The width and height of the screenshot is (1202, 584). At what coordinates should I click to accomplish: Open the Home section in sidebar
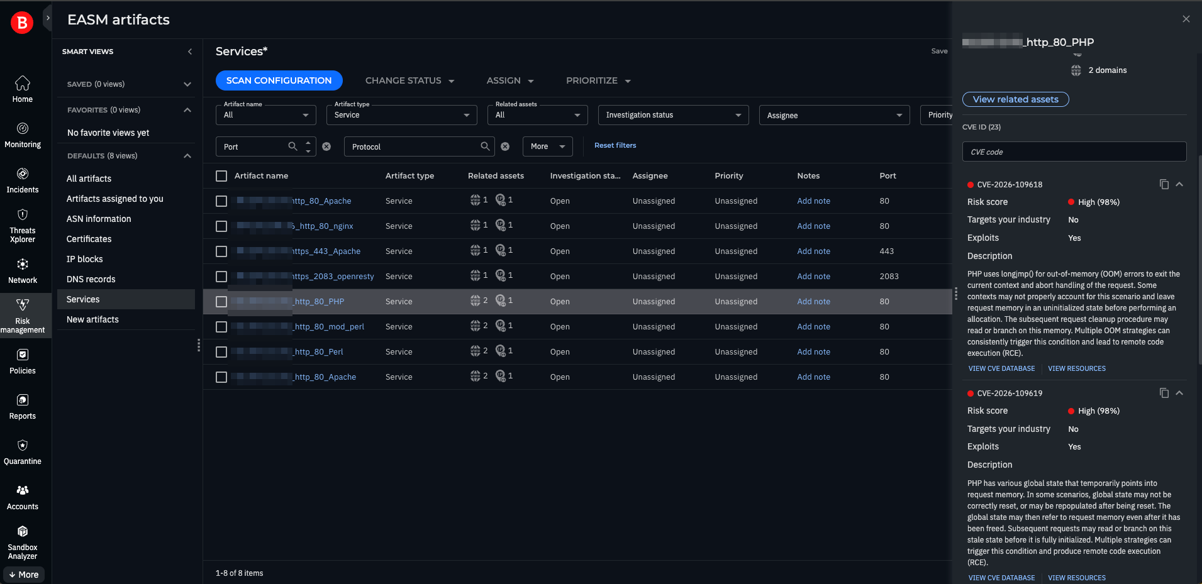pos(23,89)
